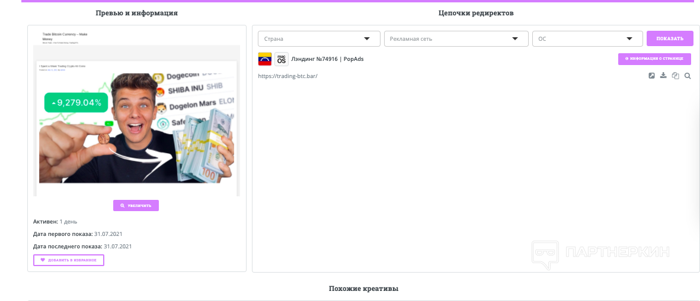Image resolution: width=700 pixels, height=301 pixels.
Task: Click the ПОКАЗАТЬ button
Action: (x=670, y=38)
